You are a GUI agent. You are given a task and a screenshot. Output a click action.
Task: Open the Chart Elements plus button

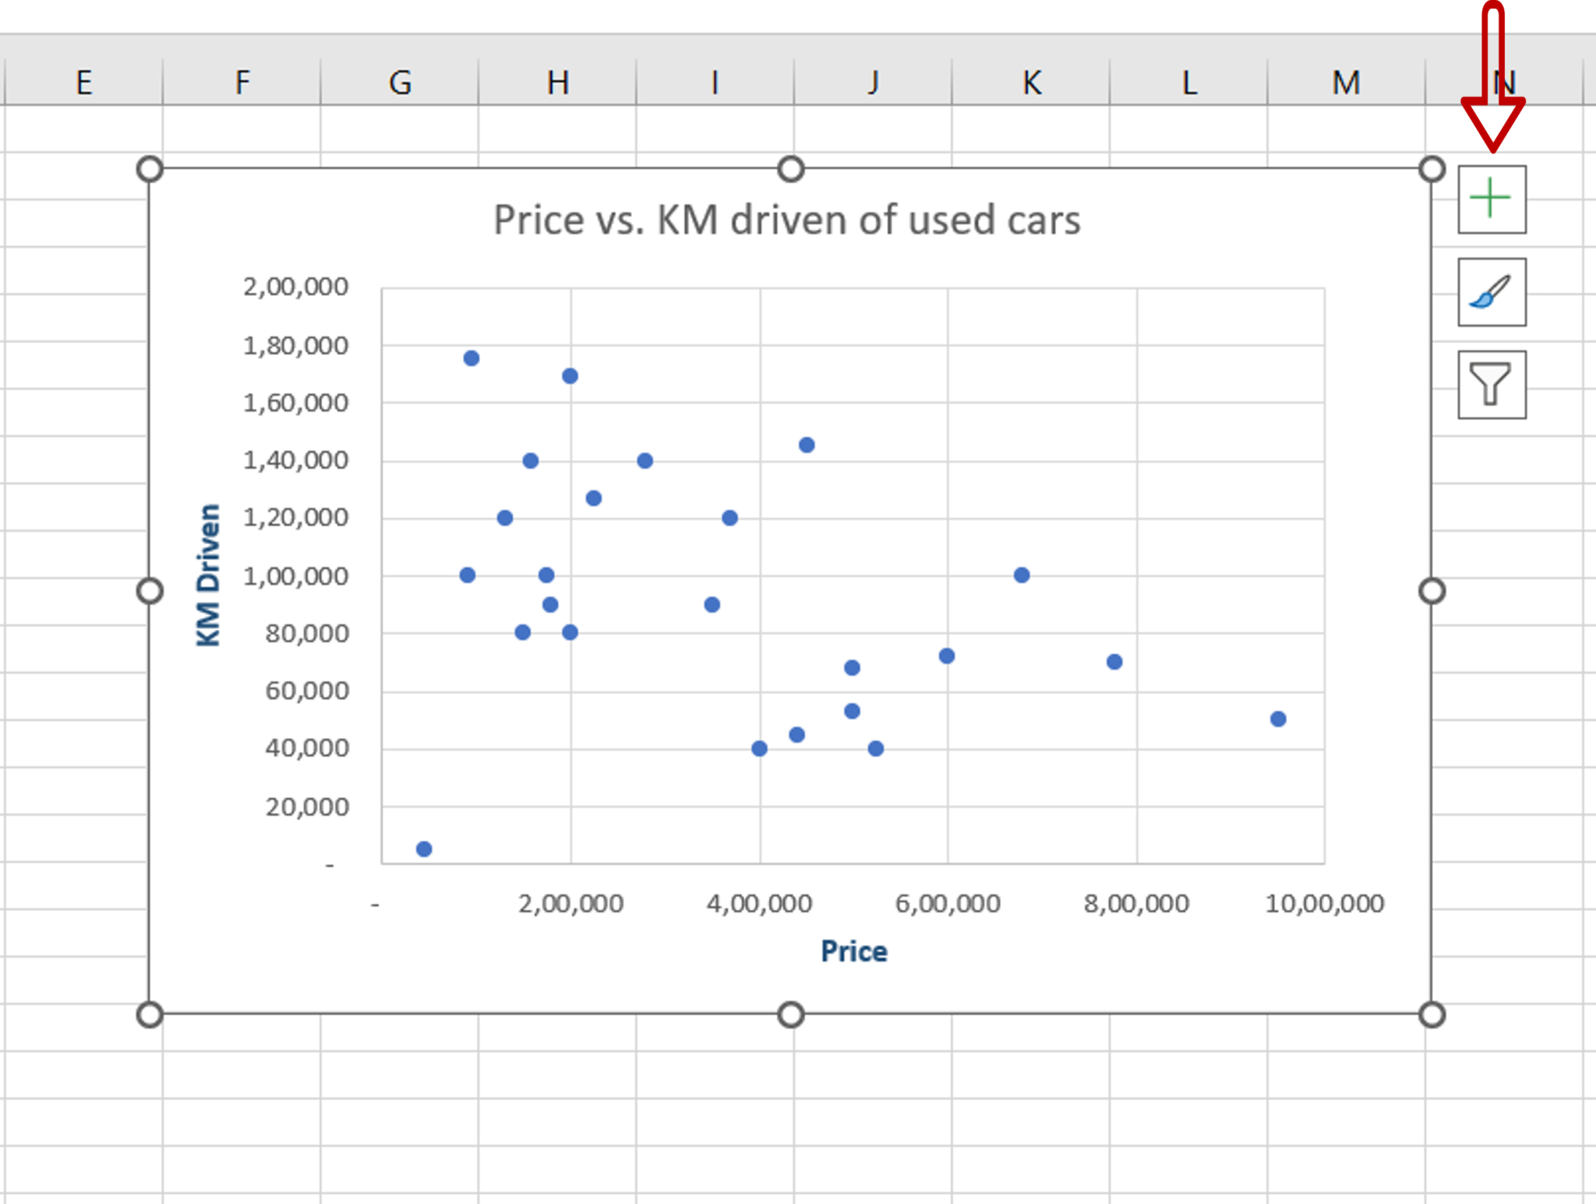[1491, 199]
